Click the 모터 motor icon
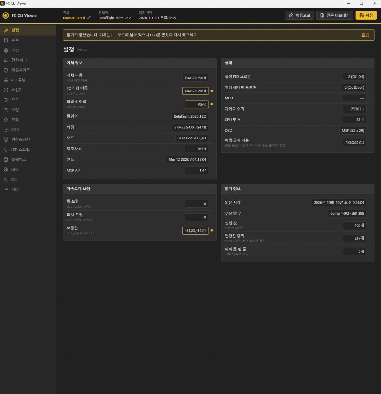Viewport: 381px width, 394px height. click(x=6, y=120)
